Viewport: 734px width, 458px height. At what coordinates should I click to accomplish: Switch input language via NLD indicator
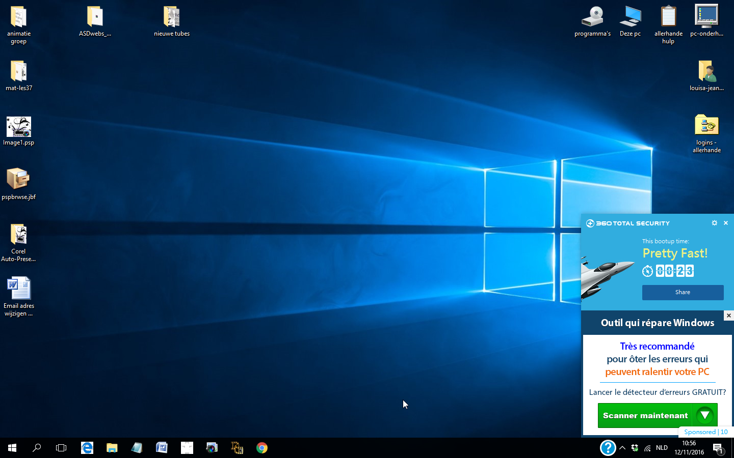coord(662,448)
